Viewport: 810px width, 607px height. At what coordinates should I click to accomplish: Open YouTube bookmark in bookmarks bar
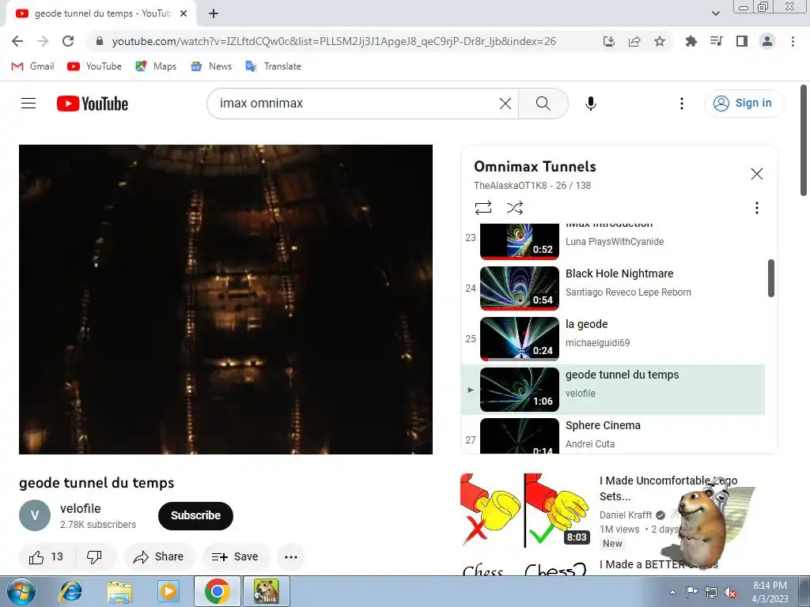[x=94, y=66]
